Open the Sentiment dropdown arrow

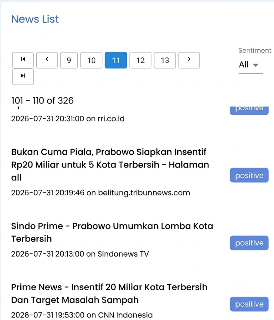click(256, 65)
